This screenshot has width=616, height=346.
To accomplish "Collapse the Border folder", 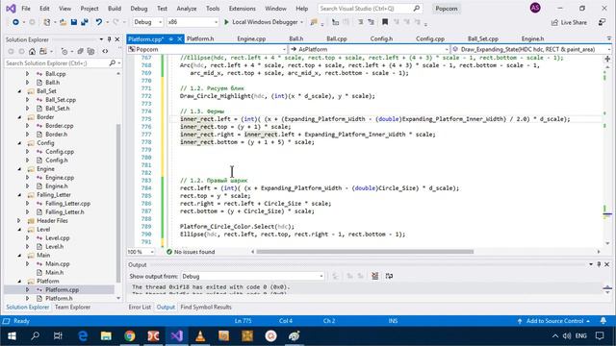I will click(x=19, y=117).
